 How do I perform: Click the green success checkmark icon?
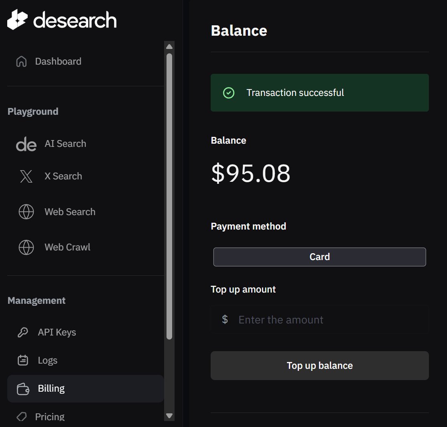click(x=229, y=93)
